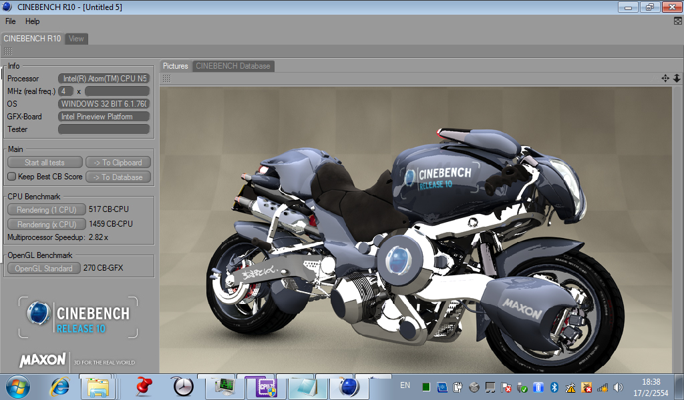This screenshot has height=400, width=684.
Task: Enable Keep Best CB Score checkbox
Action: [x=11, y=177]
